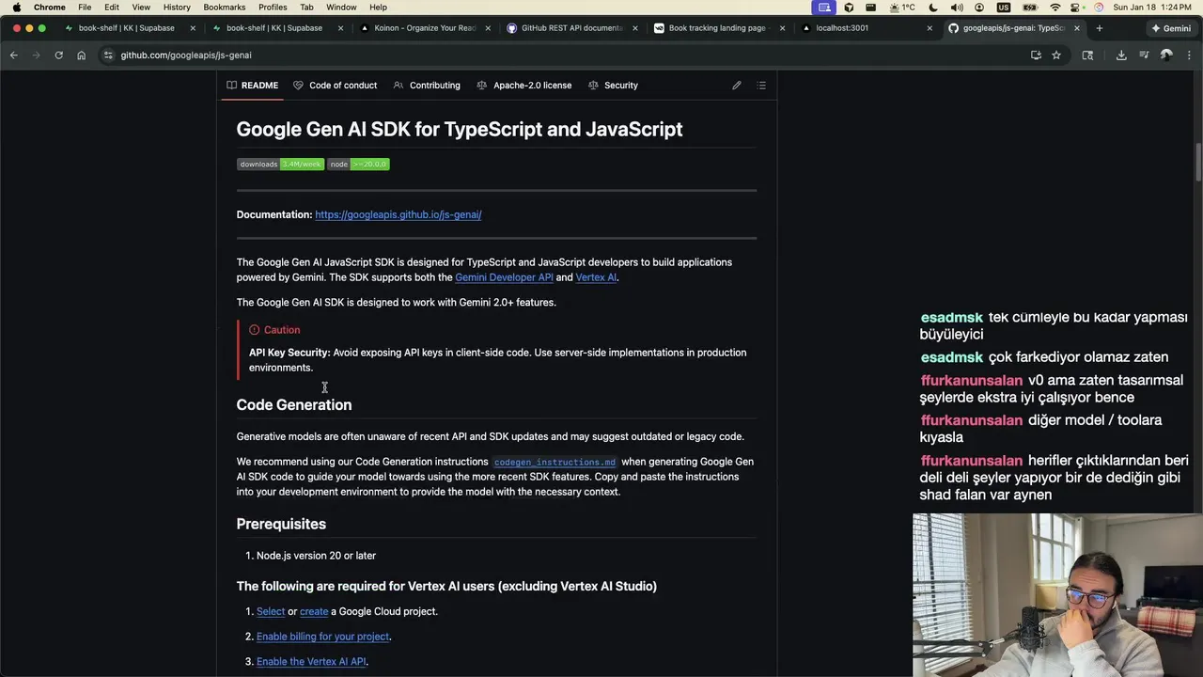Viewport: 1203px width, 677px height.
Task: Open the Profiles menu
Action: click(x=273, y=7)
